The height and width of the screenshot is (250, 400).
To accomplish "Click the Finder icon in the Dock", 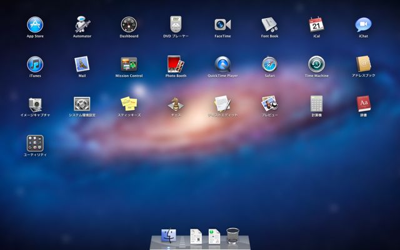I will pyautogui.click(x=169, y=236).
